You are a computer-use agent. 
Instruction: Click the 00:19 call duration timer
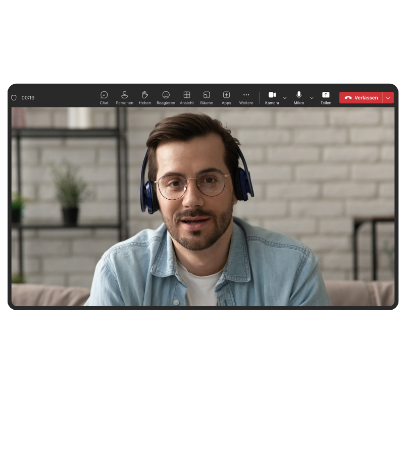(x=28, y=98)
